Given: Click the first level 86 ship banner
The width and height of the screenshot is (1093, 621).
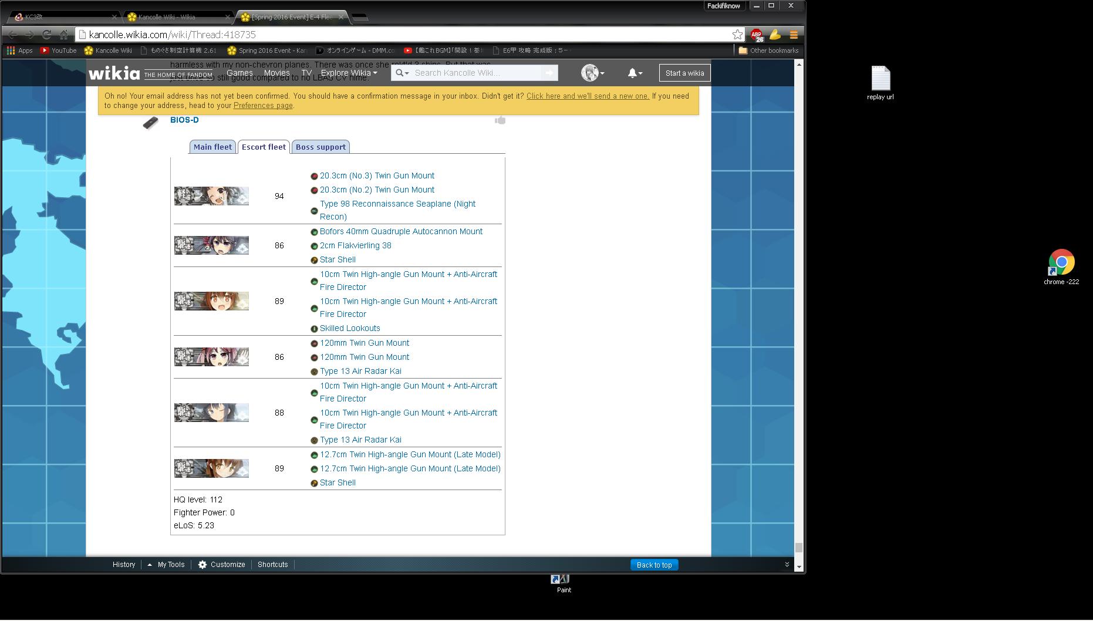Looking at the screenshot, I should [211, 245].
